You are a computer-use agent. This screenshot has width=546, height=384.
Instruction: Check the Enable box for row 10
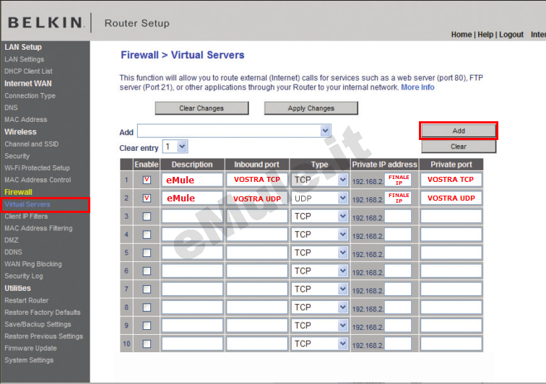pos(147,344)
